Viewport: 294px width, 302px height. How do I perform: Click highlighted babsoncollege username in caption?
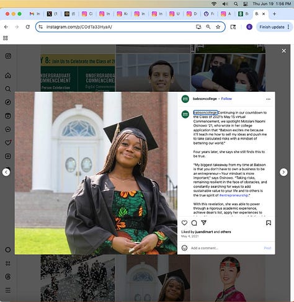[x=205, y=112]
